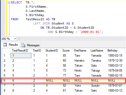Select the Score column header
Image resolution: width=126 pixels, height=95 pixels.
point(67,51)
